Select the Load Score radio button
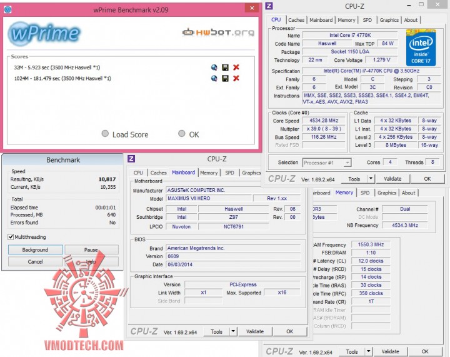The width and height of the screenshot is (450, 357). click(105, 134)
